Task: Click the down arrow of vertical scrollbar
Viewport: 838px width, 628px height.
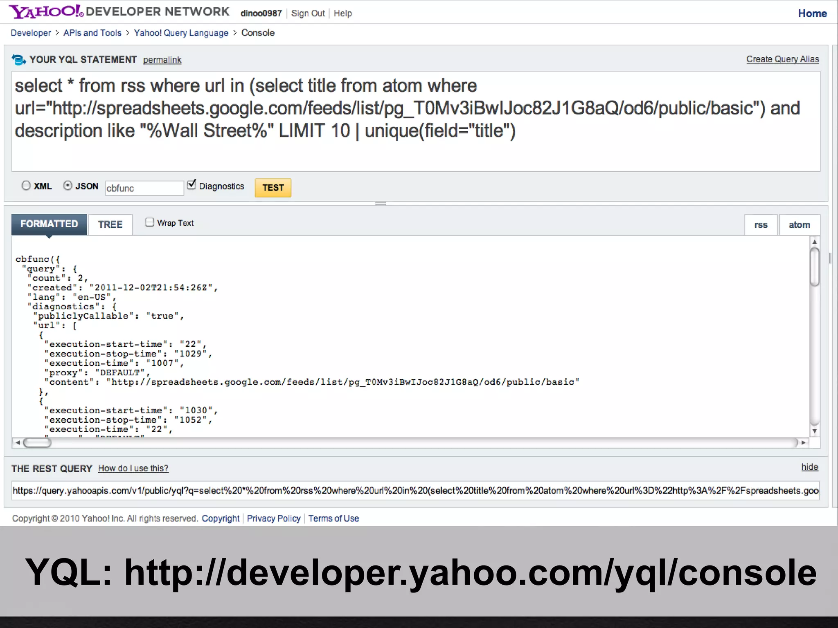Action: click(815, 431)
